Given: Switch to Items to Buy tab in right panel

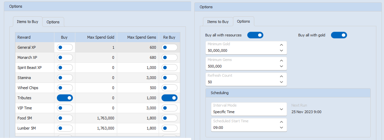Looking at the screenshot, I should point(218,22).
